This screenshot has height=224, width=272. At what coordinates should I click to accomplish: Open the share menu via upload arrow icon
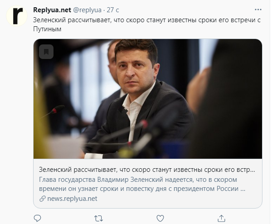(221, 218)
